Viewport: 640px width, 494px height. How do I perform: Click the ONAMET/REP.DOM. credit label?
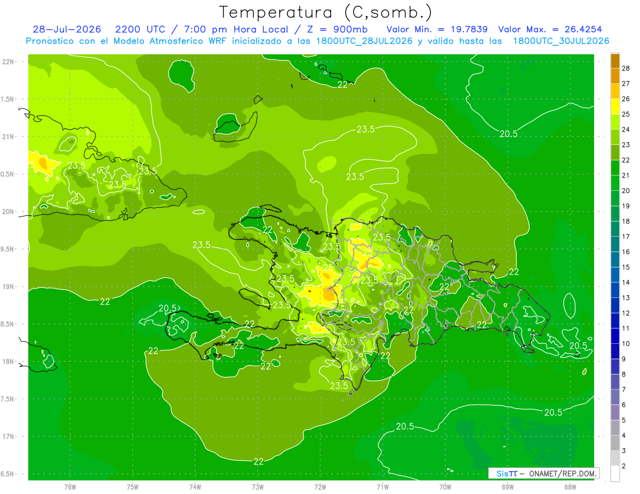[562, 473]
